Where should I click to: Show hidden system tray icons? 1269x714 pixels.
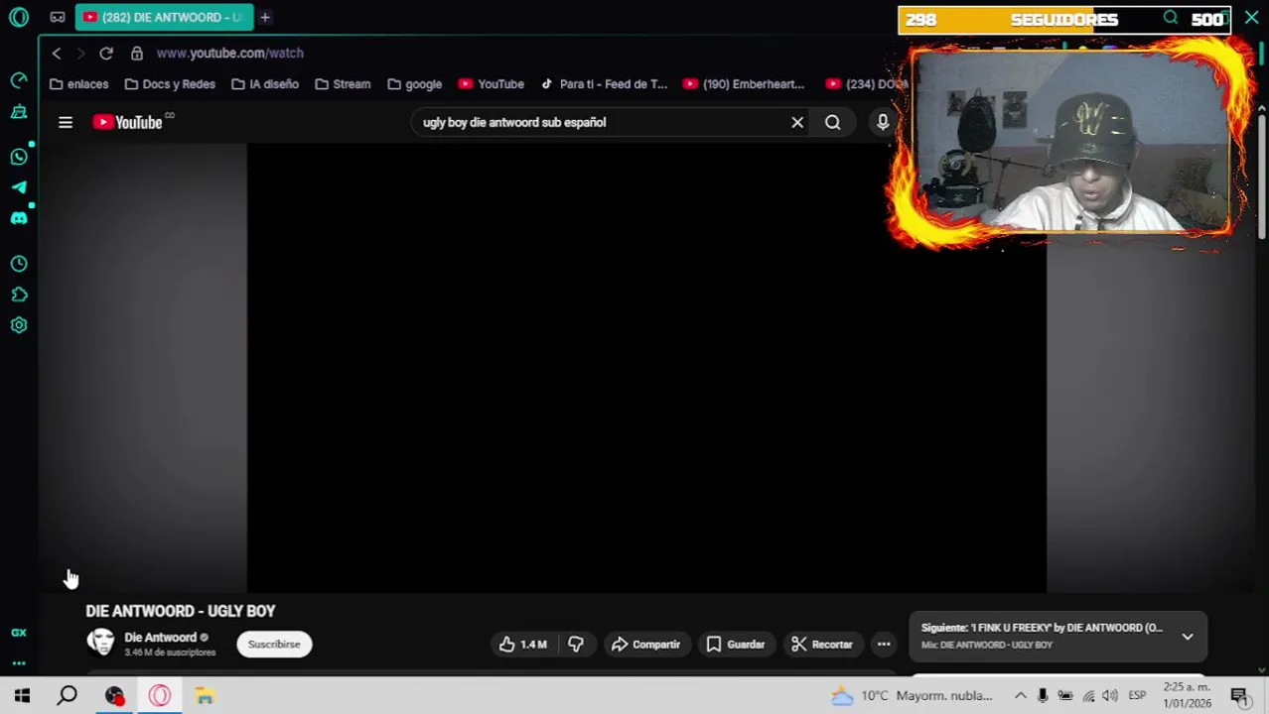(x=1021, y=696)
